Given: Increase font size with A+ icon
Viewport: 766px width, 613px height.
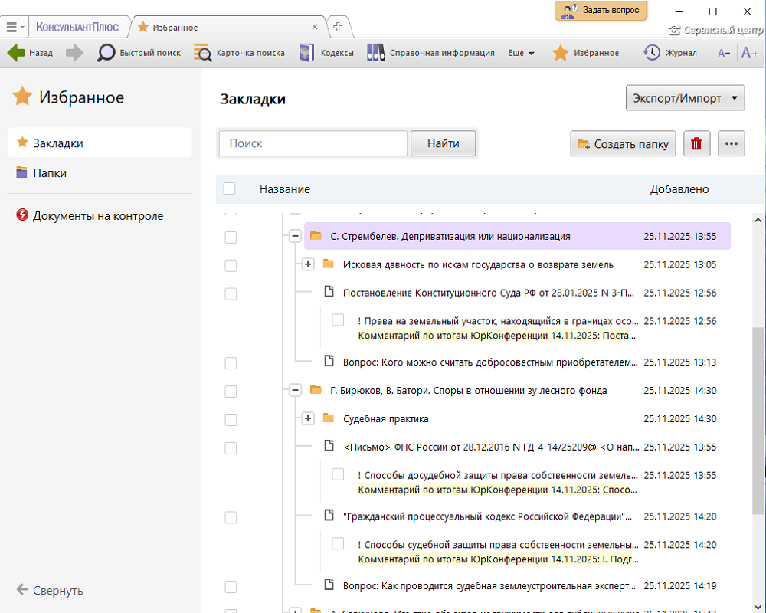Looking at the screenshot, I should 750,53.
